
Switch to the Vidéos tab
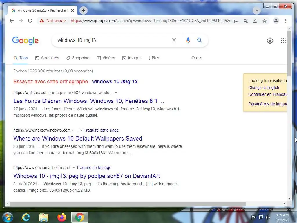tap(106, 58)
